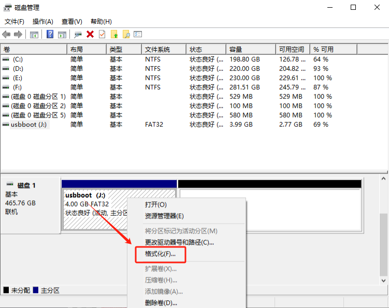Click the vertical scrollbar thumb in disk pane

(x=383, y=244)
